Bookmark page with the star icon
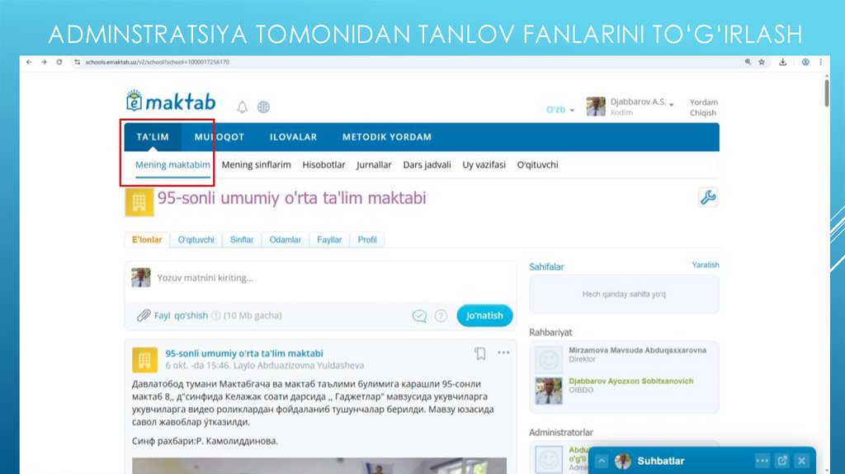The height and width of the screenshot is (474, 845). pyautogui.click(x=762, y=62)
